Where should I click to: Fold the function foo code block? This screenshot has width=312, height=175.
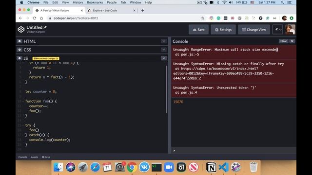pos(23,102)
